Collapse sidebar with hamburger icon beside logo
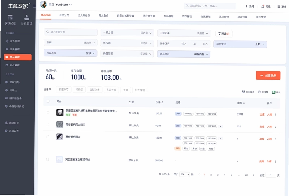Screen dimensions: 289x196 (34, 6)
